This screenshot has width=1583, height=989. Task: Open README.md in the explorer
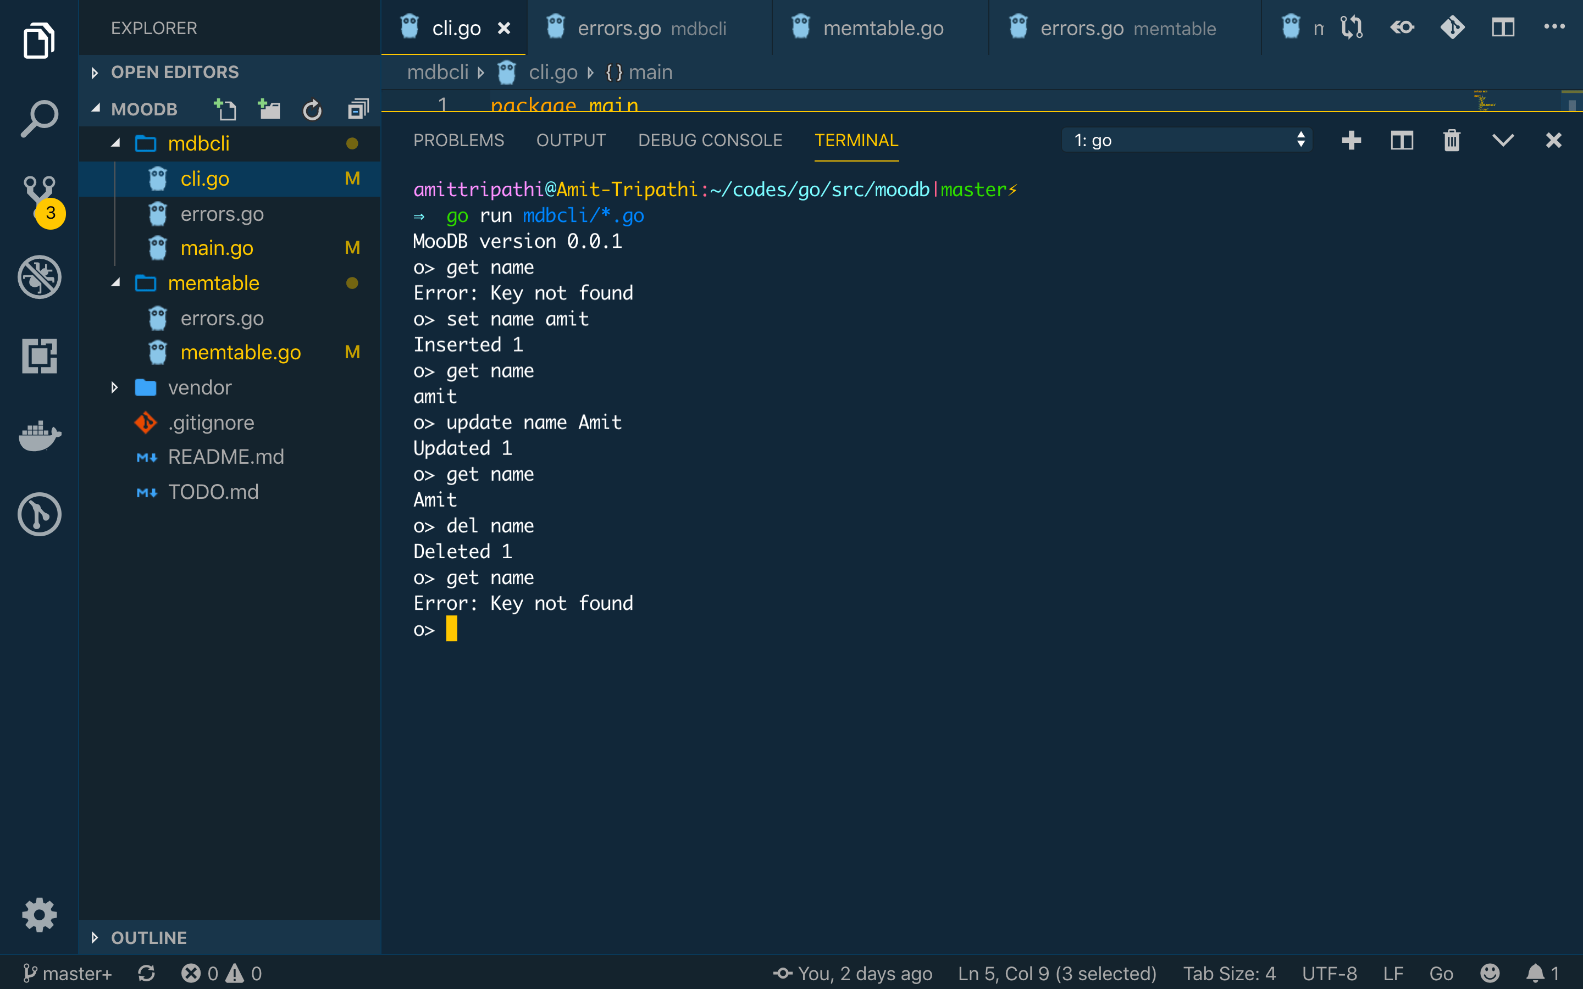pyautogui.click(x=226, y=457)
